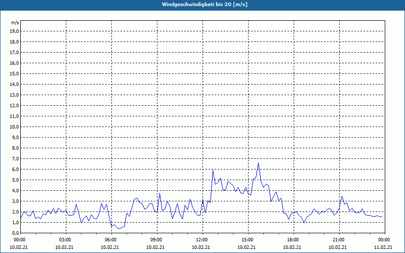This screenshot has width=405, height=253.
Task: Click the 'm/s' unit label on the y-axis
Action: click(15, 23)
